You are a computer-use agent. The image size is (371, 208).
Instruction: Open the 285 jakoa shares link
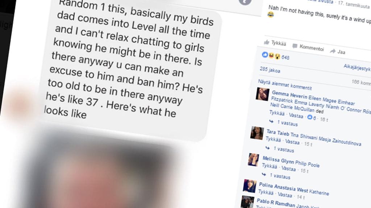click(x=270, y=70)
